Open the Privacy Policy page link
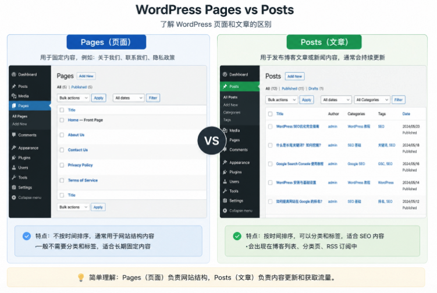Image resolution: width=437 pixels, height=293 pixels. [x=80, y=165]
